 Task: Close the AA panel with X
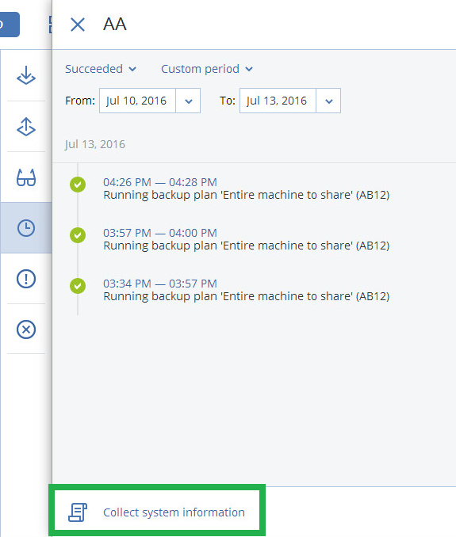point(78,25)
